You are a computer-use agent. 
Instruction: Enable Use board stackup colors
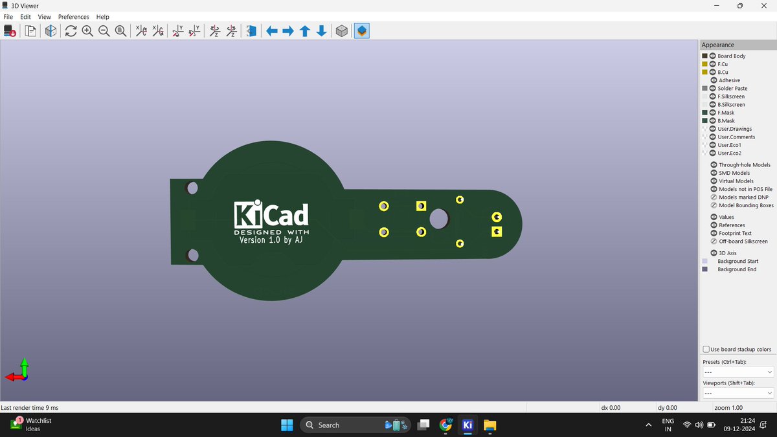[706, 349]
